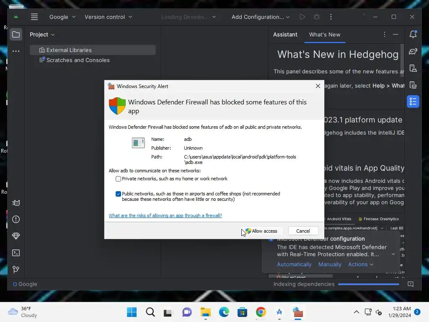Viewport: 429px width, 322px height.
Task: Open Windows Start menu
Action: [x=132, y=312]
